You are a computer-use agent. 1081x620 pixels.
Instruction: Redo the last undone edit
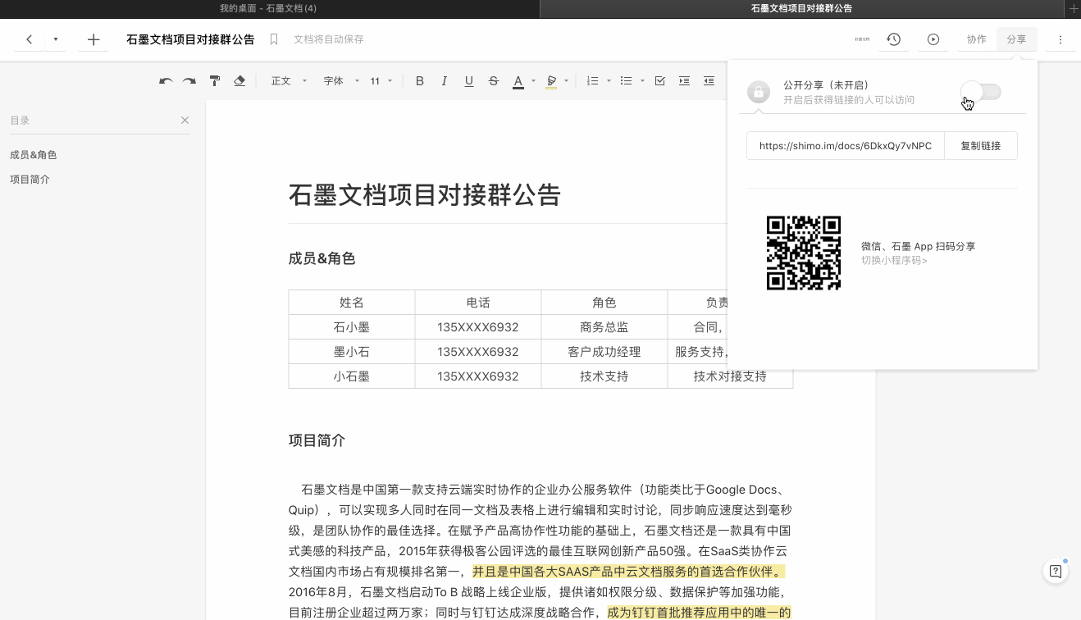point(189,81)
